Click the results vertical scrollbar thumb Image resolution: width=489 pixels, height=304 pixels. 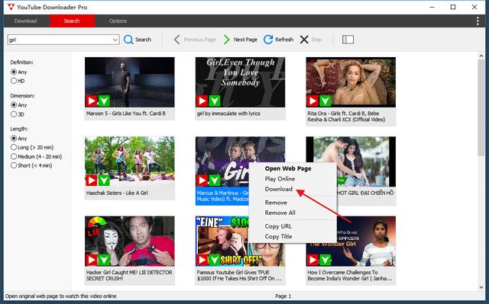481,108
